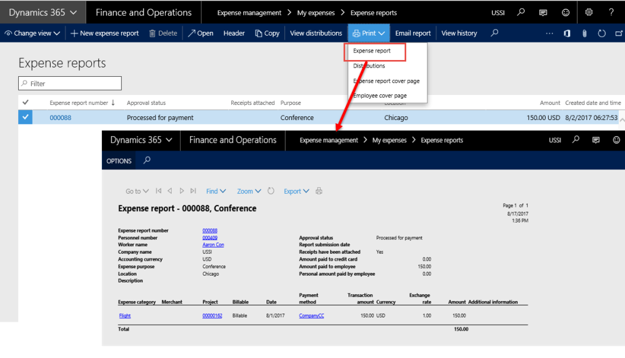The image size is (625, 358).
Task: Go to the last page of the report
Action: pos(193,191)
